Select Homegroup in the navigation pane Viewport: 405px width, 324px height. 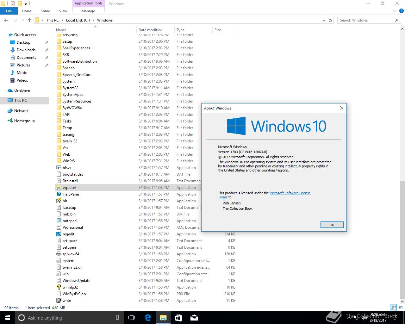[24, 121]
